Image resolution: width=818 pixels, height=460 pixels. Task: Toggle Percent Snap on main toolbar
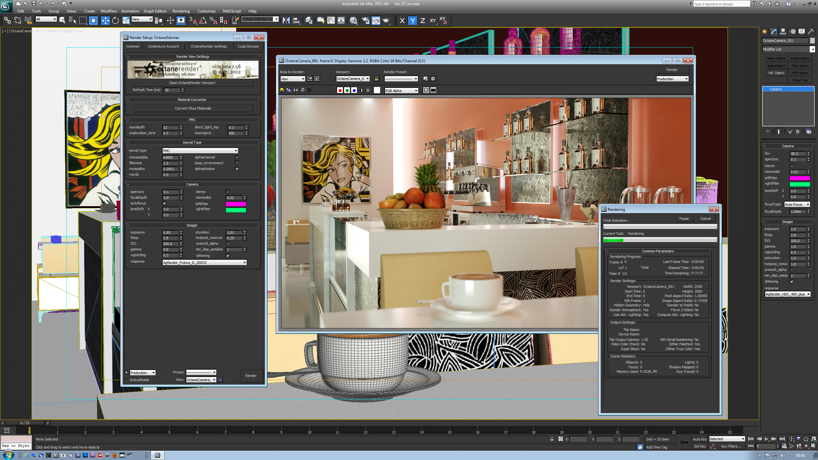pos(213,20)
